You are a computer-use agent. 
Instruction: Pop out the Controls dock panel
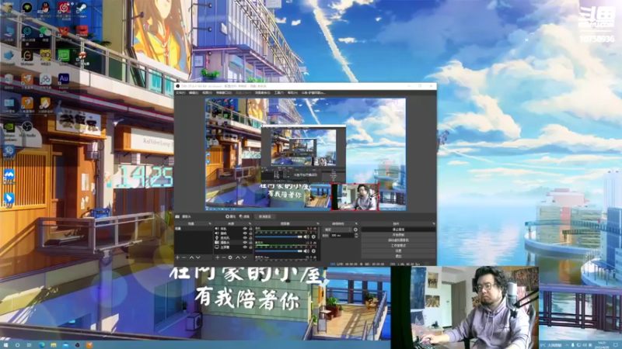pyautogui.click(x=433, y=223)
